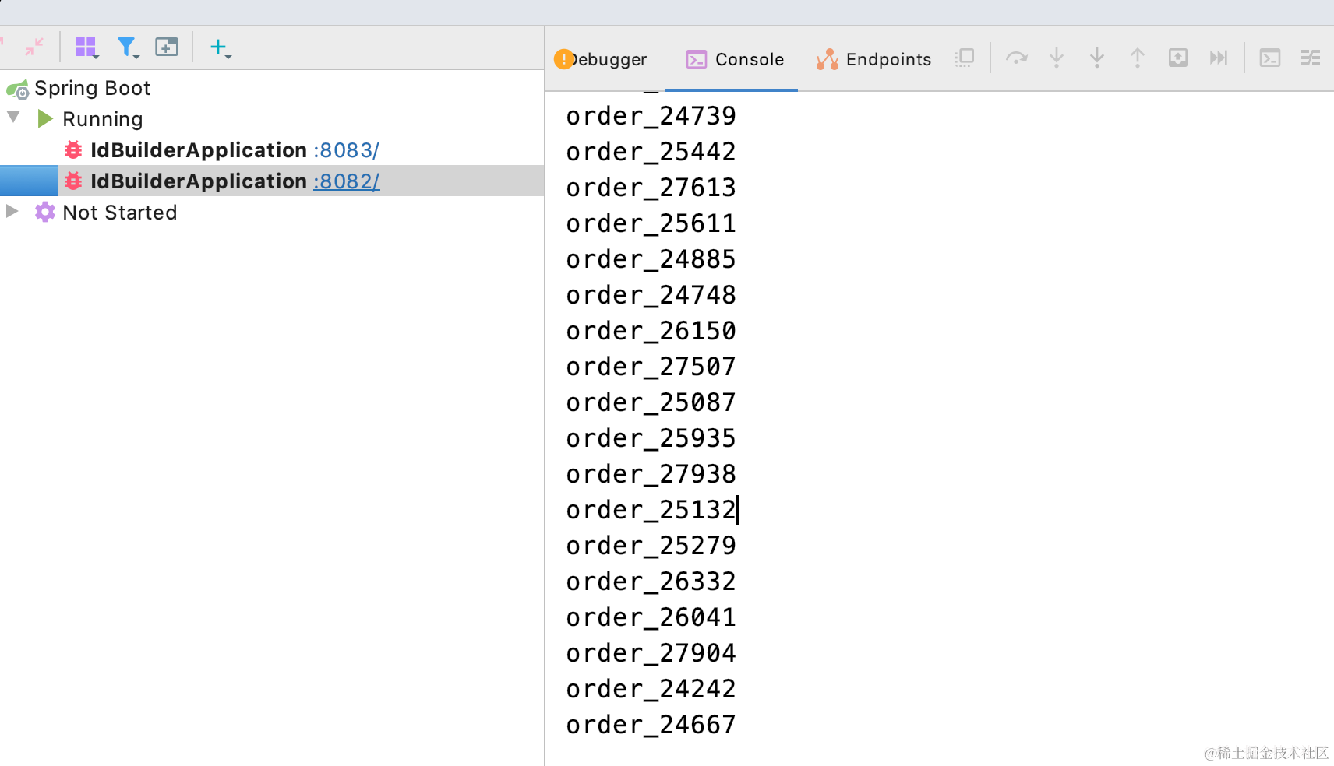Click the order_24748 console line
The image size is (1334, 766).
click(x=651, y=295)
